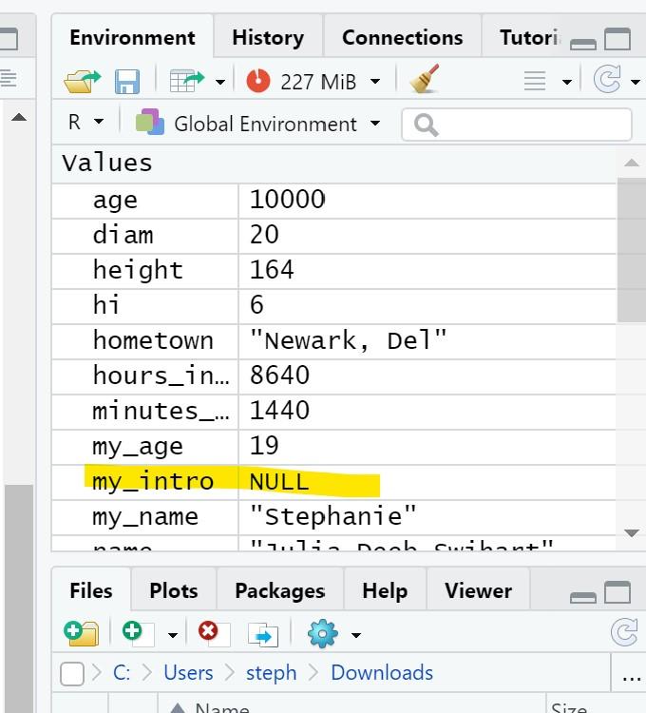Switch to the Files tab
Viewport: 646px width, 713px height.
[x=91, y=590]
